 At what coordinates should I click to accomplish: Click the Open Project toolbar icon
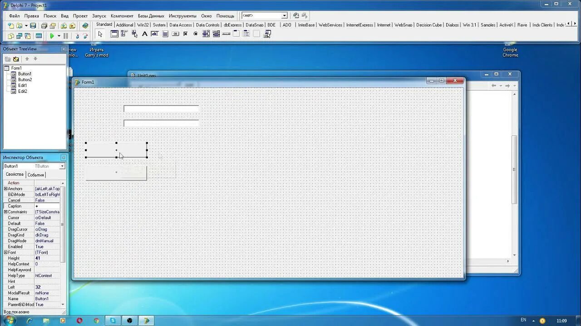point(53,26)
